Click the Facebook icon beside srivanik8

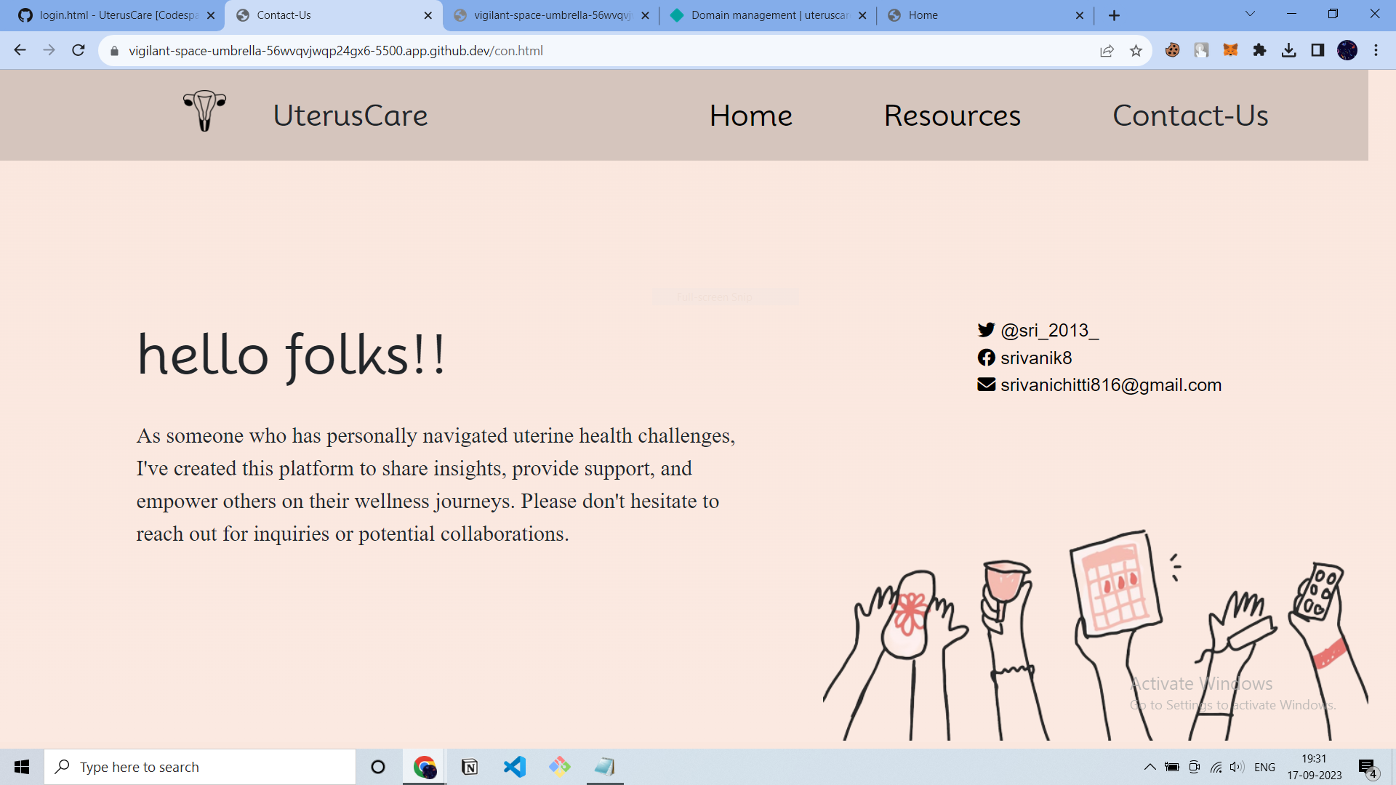pos(986,358)
